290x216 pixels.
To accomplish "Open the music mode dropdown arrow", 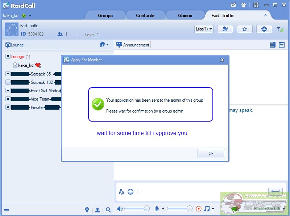I will (213, 209).
